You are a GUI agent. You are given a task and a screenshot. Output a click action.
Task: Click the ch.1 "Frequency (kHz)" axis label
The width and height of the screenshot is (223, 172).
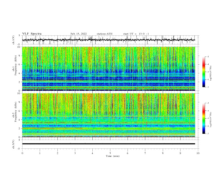point(16,65)
